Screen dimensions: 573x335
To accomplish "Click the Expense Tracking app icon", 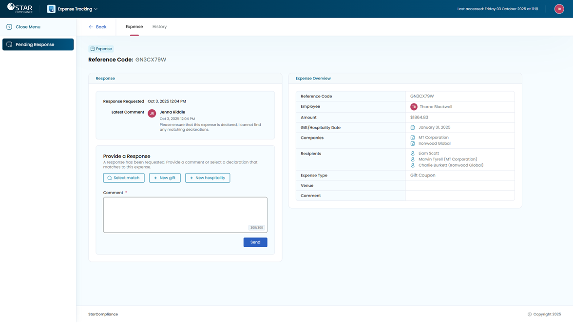I will coord(51,9).
